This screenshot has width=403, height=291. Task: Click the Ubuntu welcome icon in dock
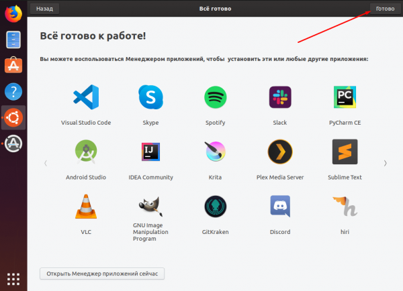(13, 117)
